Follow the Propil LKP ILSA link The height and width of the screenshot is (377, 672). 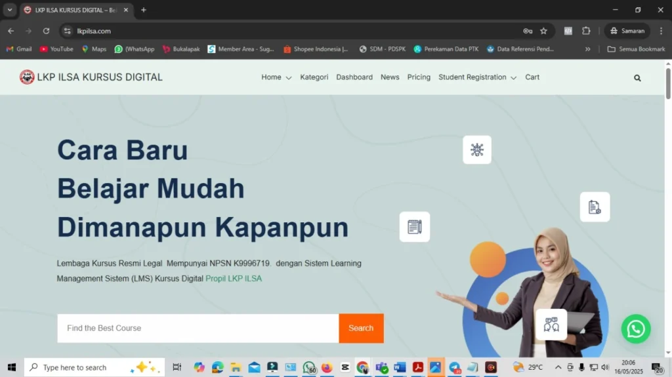(x=234, y=279)
